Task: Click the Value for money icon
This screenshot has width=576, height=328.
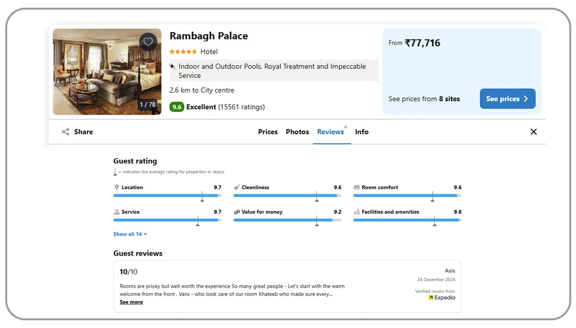Action: [236, 211]
